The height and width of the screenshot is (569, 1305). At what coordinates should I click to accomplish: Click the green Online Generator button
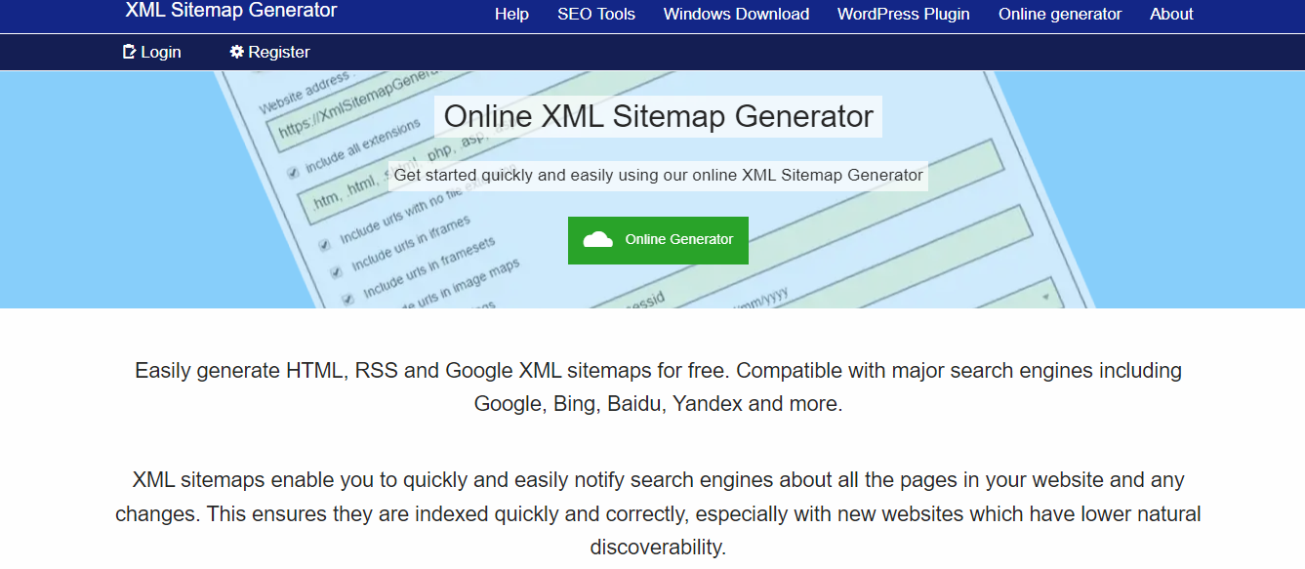click(x=658, y=240)
